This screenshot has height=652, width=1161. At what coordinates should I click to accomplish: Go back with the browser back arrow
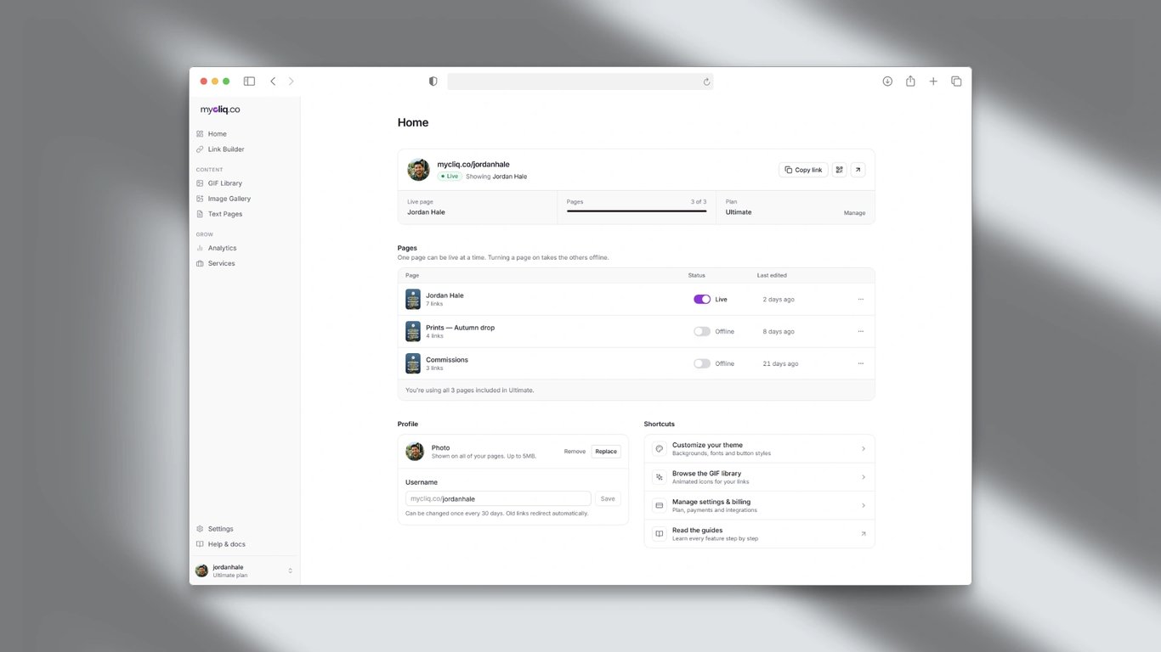pyautogui.click(x=273, y=81)
